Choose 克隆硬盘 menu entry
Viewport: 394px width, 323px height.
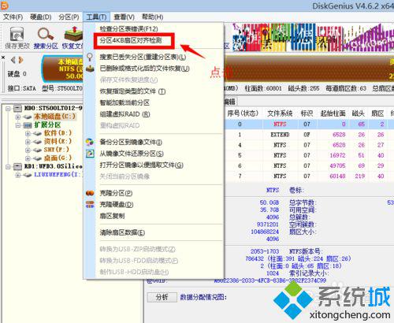(117, 204)
